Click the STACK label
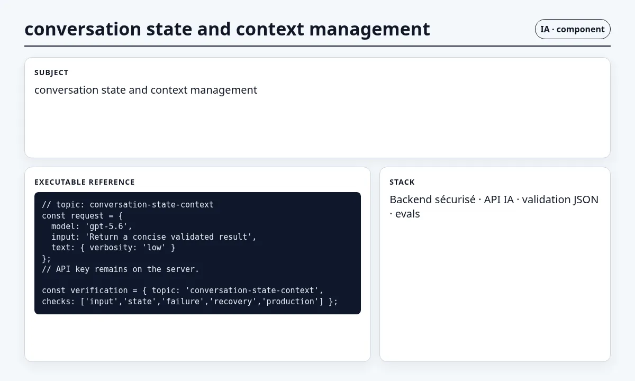Screen dimensions: 635x381 point(402,182)
